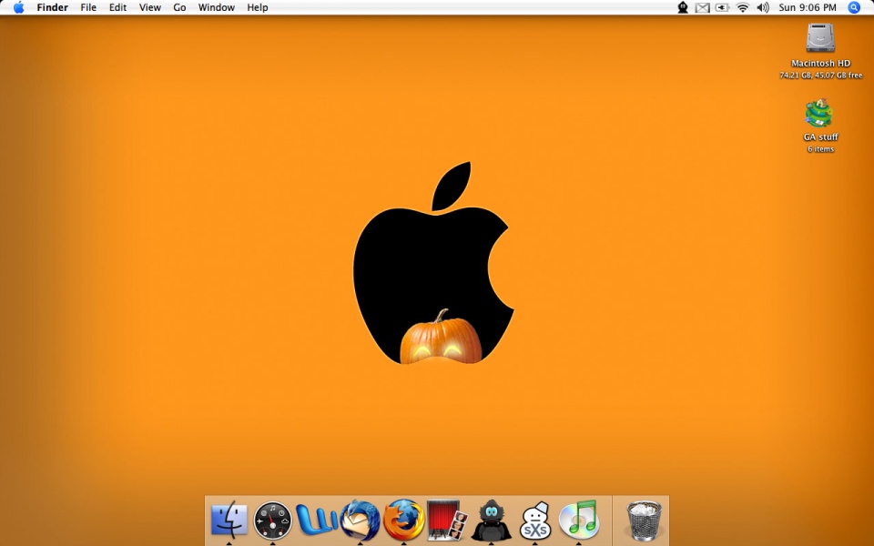This screenshot has height=546, width=874.
Task: Open the volume control in menu bar
Action: (763, 7)
